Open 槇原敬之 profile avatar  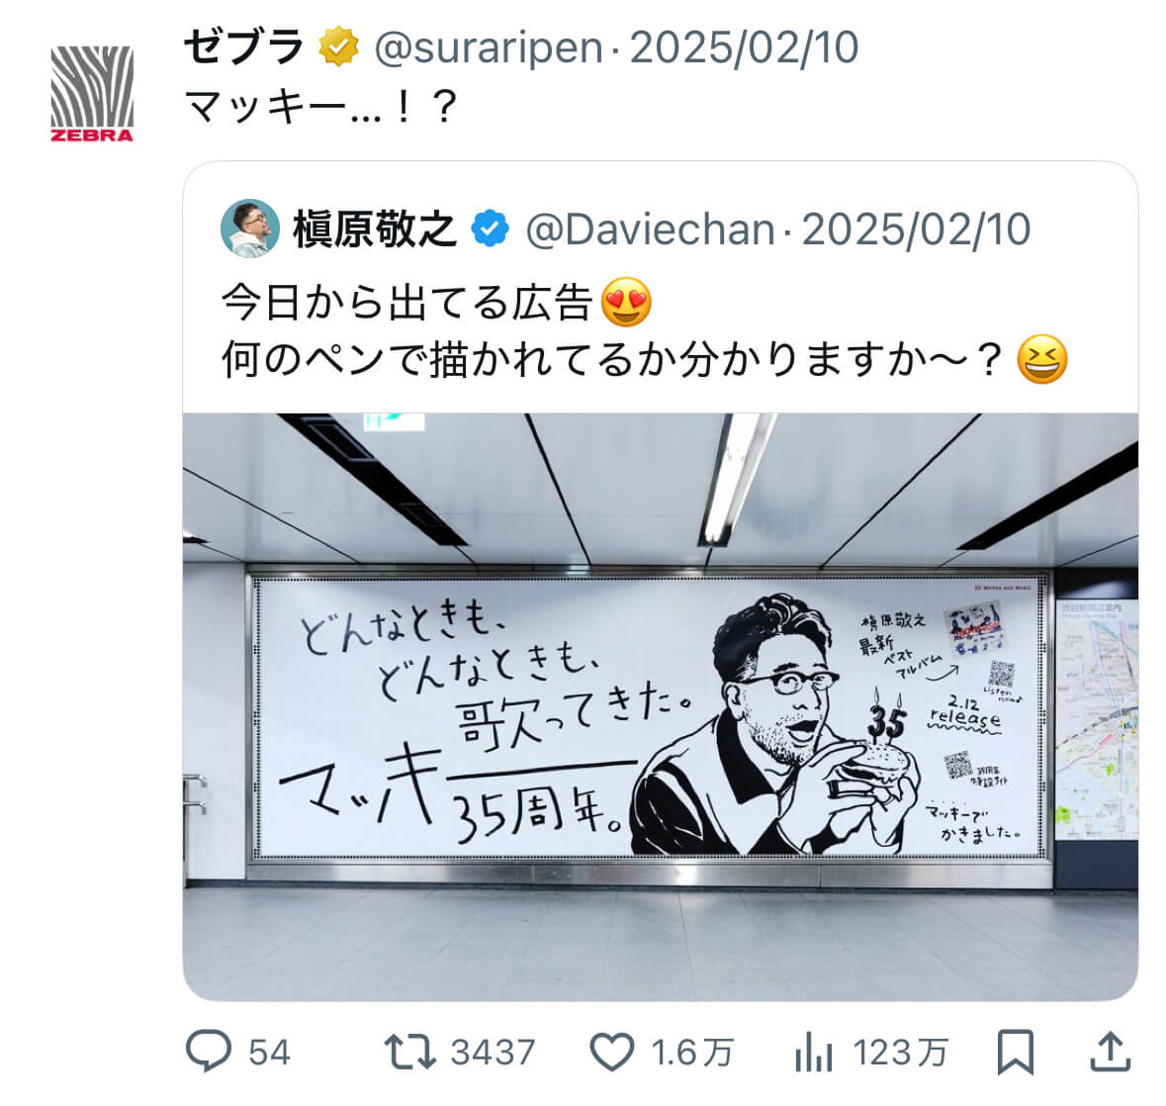click(250, 229)
